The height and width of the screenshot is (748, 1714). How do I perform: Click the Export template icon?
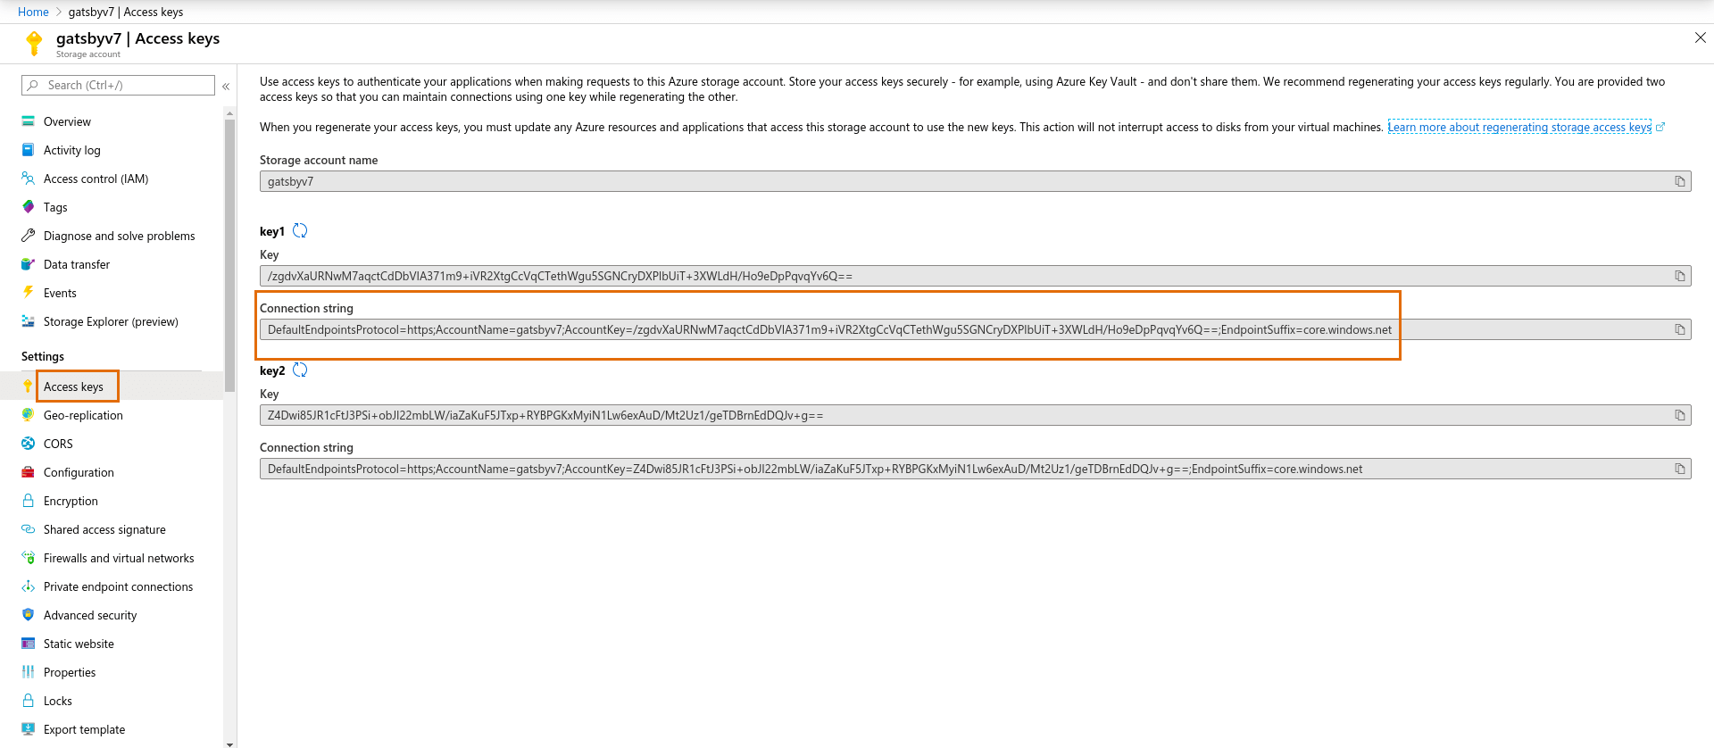click(29, 729)
